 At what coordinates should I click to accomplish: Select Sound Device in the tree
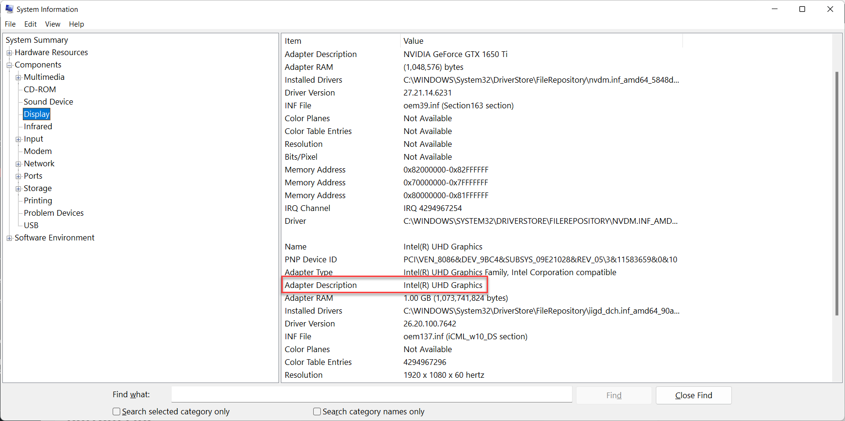[x=48, y=102]
